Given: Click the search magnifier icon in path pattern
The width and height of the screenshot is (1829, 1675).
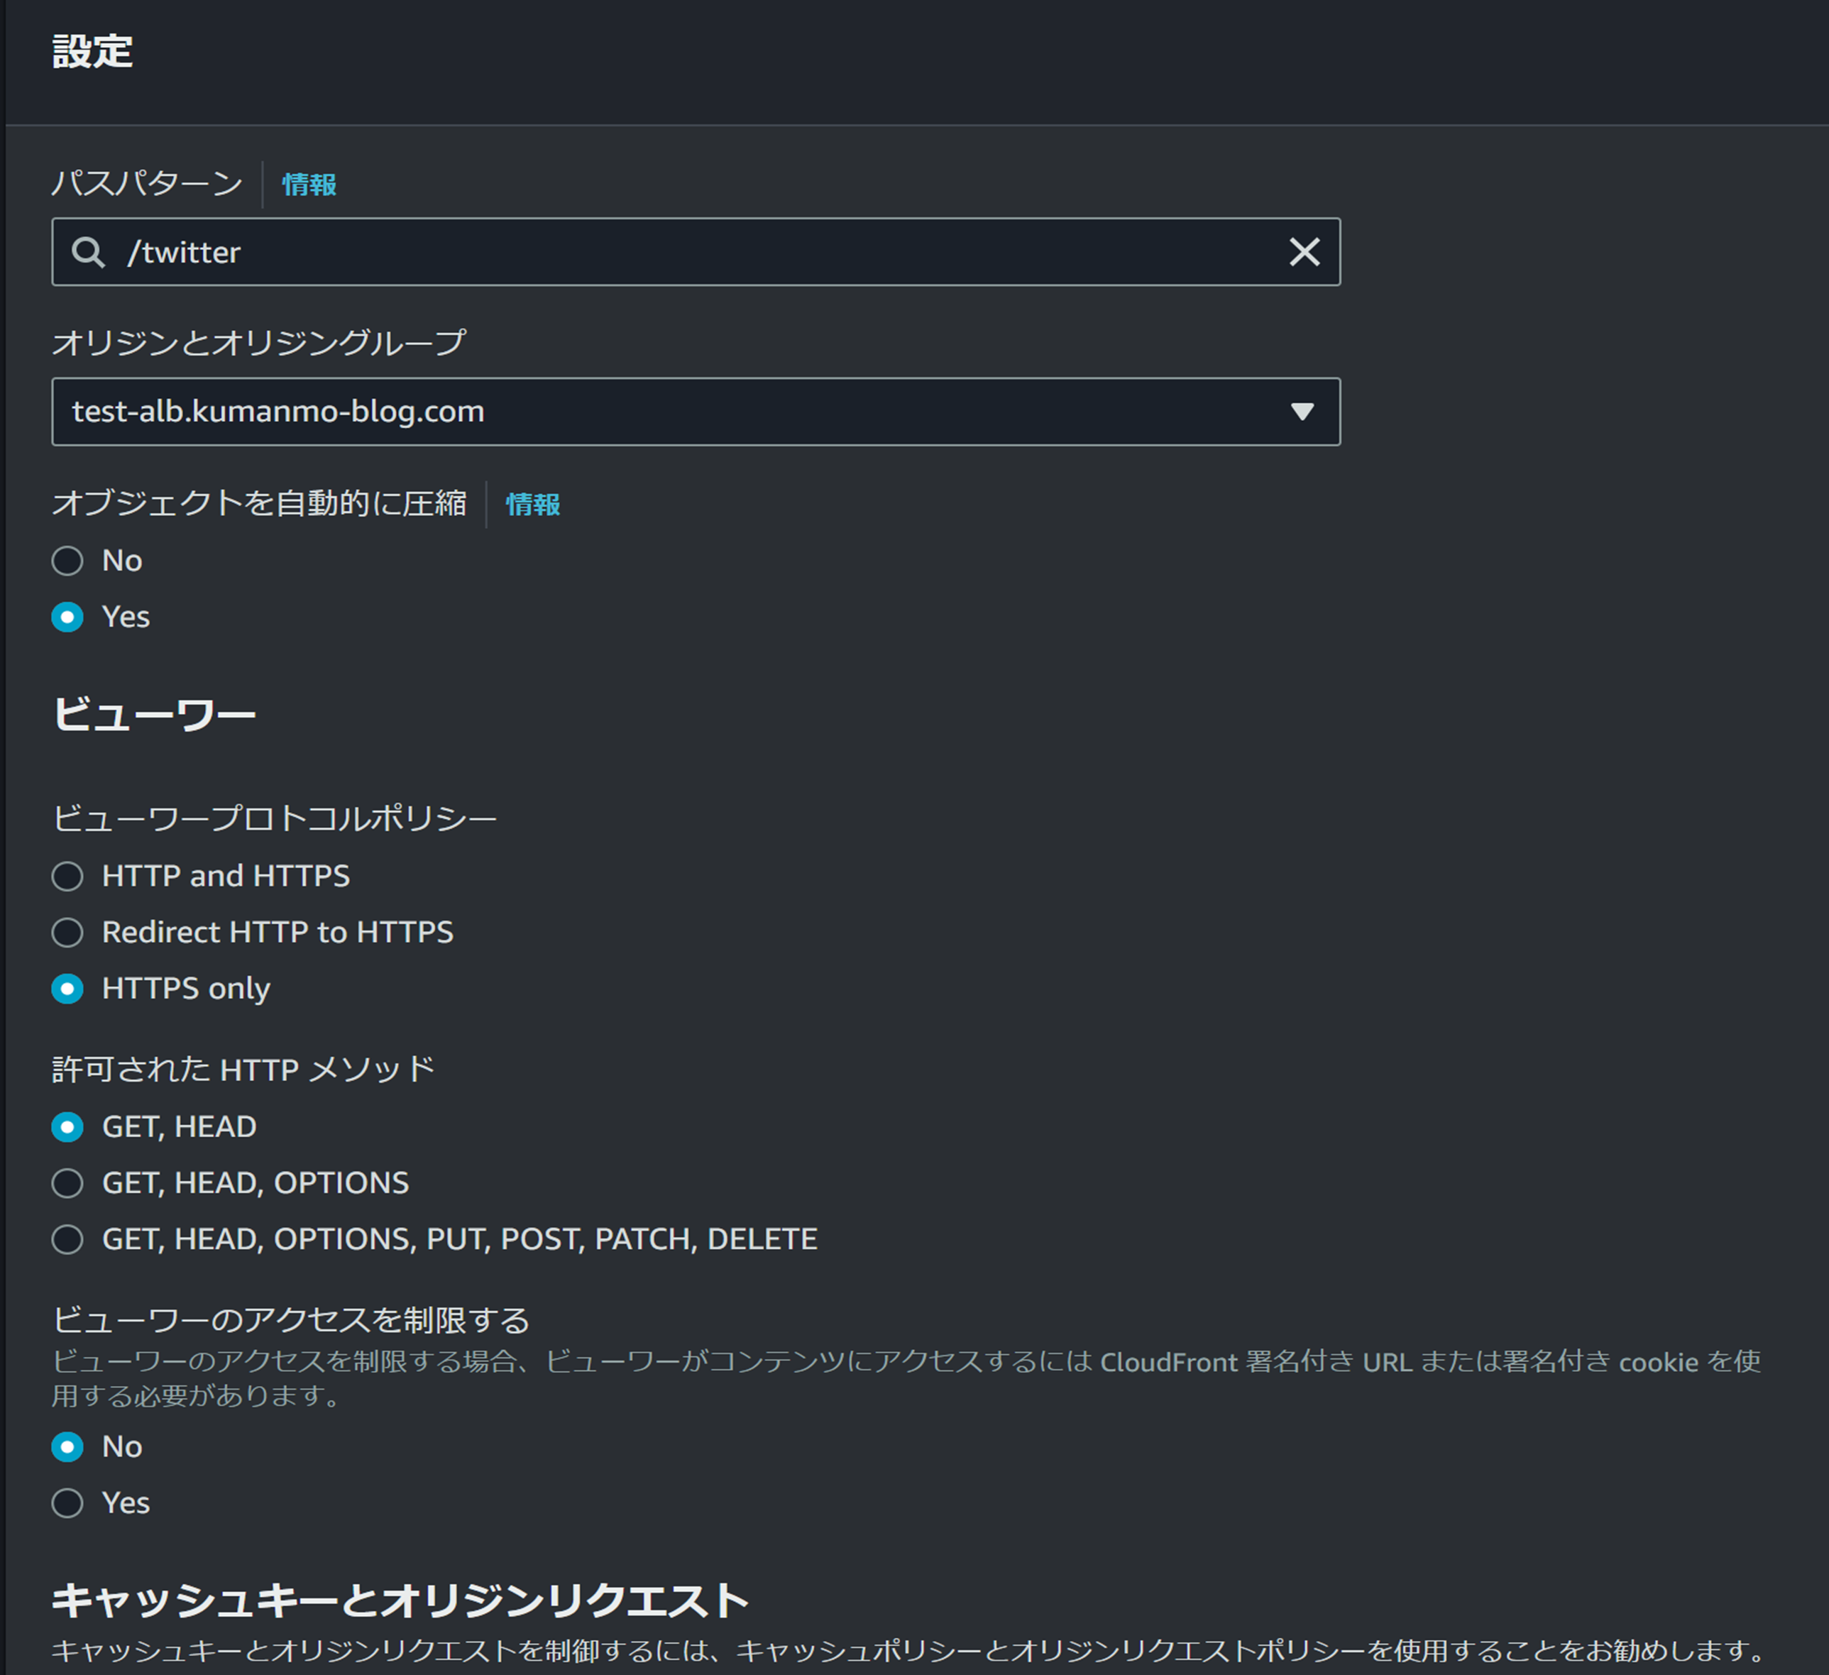Looking at the screenshot, I should click(88, 252).
